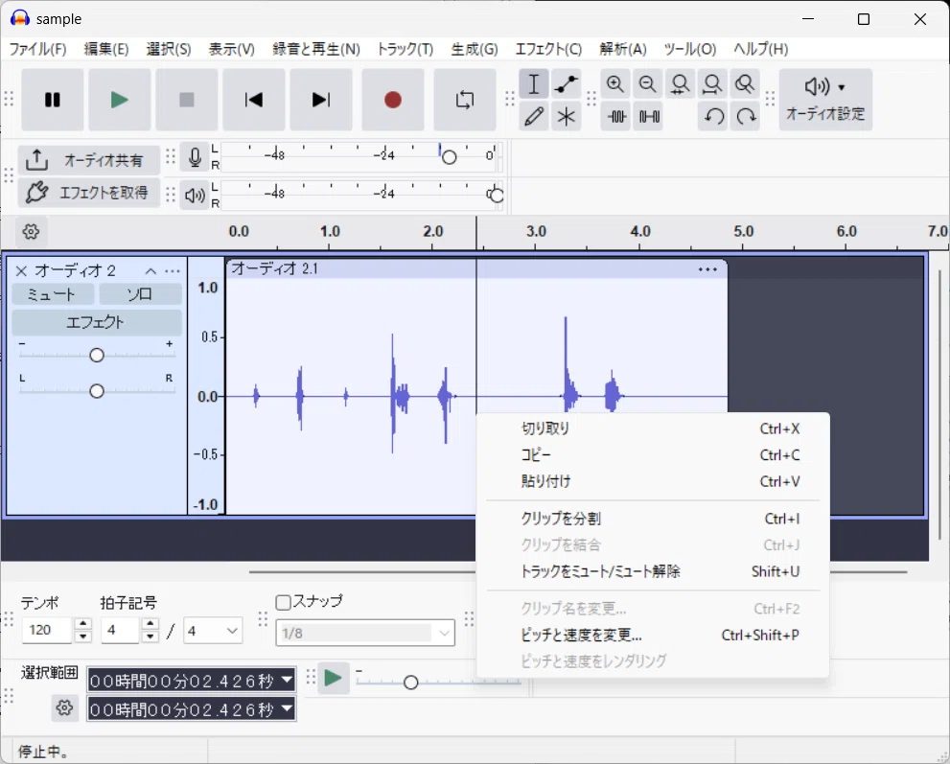Open timeline options gear icon
The height and width of the screenshot is (764, 950).
[x=31, y=231]
